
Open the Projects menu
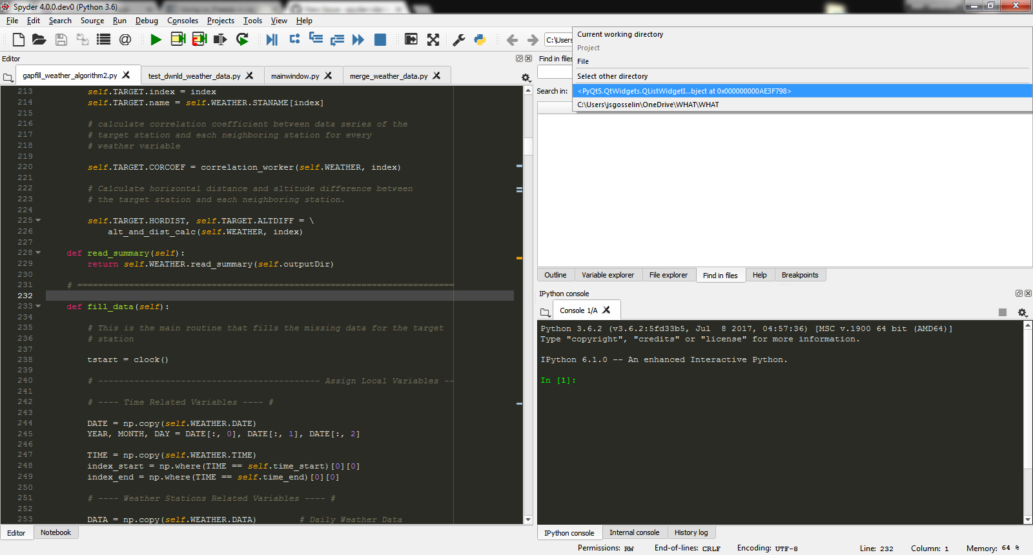[221, 21]
